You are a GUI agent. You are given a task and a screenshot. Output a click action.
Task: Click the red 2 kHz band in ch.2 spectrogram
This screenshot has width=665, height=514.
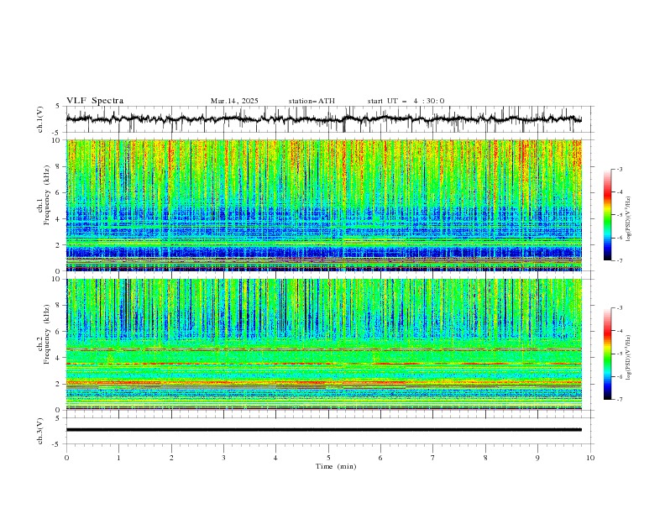click(323, 382)
